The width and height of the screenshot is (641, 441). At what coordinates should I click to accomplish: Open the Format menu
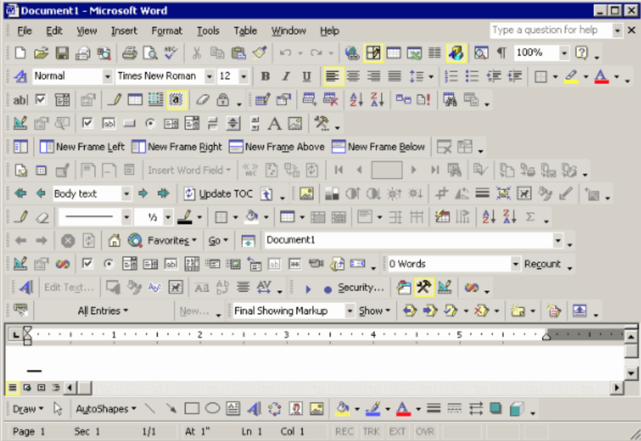(x=166, y=31)
